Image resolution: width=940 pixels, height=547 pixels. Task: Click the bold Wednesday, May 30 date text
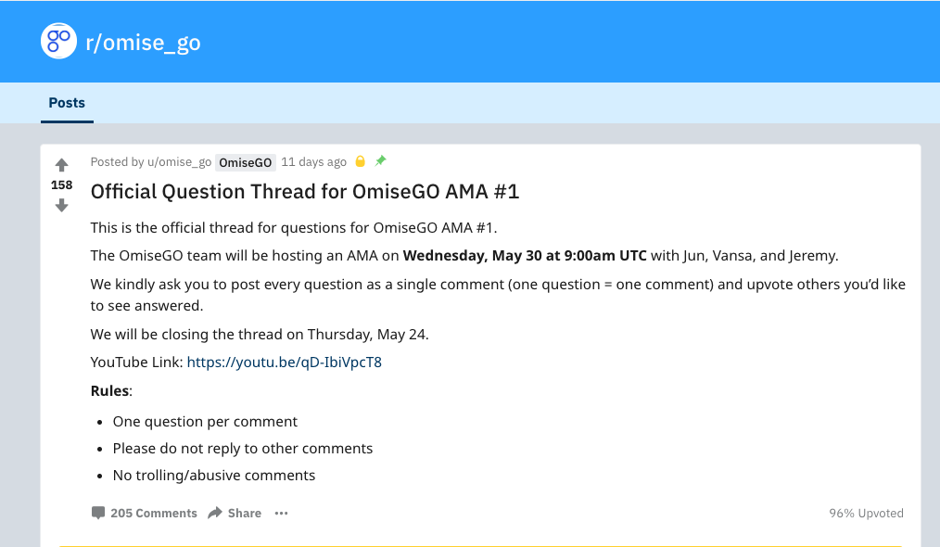click(x=525, y=256)
